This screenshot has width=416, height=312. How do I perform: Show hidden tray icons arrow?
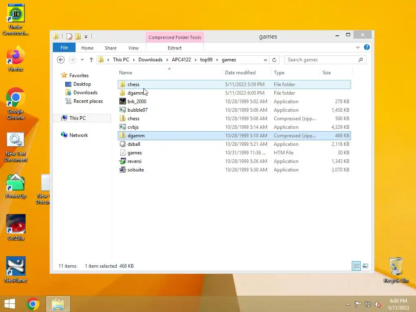(x=348, y=304)
